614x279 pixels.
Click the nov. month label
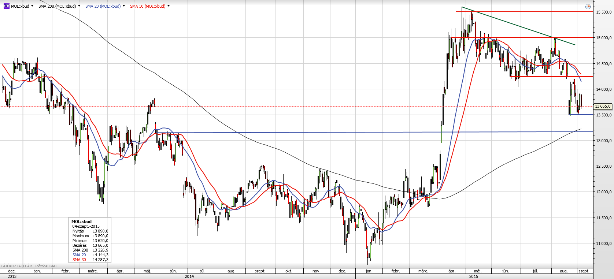point(317,271)
